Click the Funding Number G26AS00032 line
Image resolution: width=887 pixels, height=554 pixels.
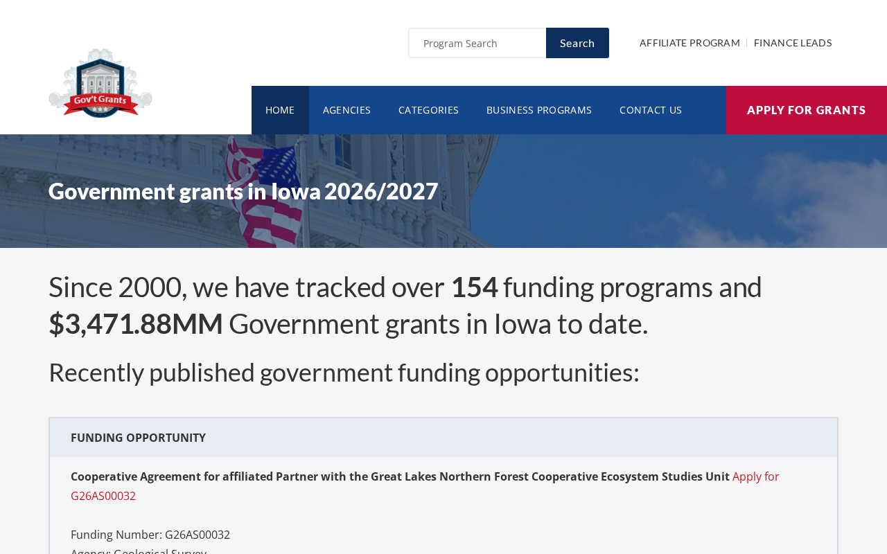pyautogui.click(x=150, y=535)
